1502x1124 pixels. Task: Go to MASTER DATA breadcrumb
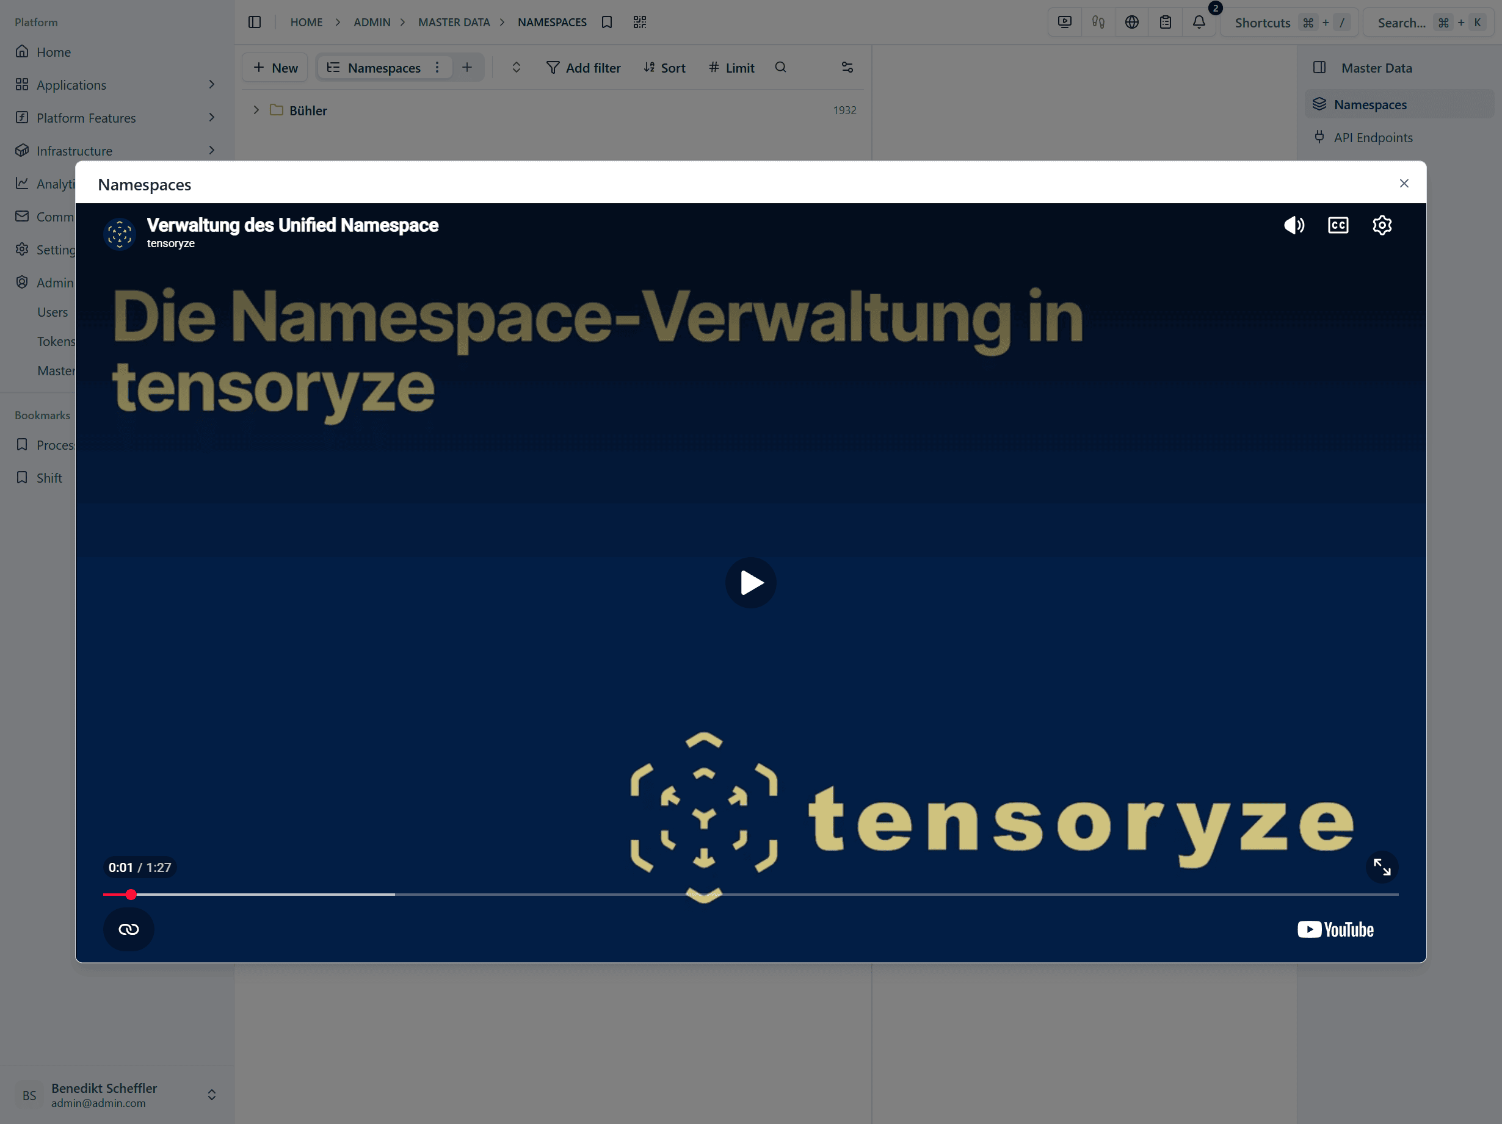[x=454, y=23]
